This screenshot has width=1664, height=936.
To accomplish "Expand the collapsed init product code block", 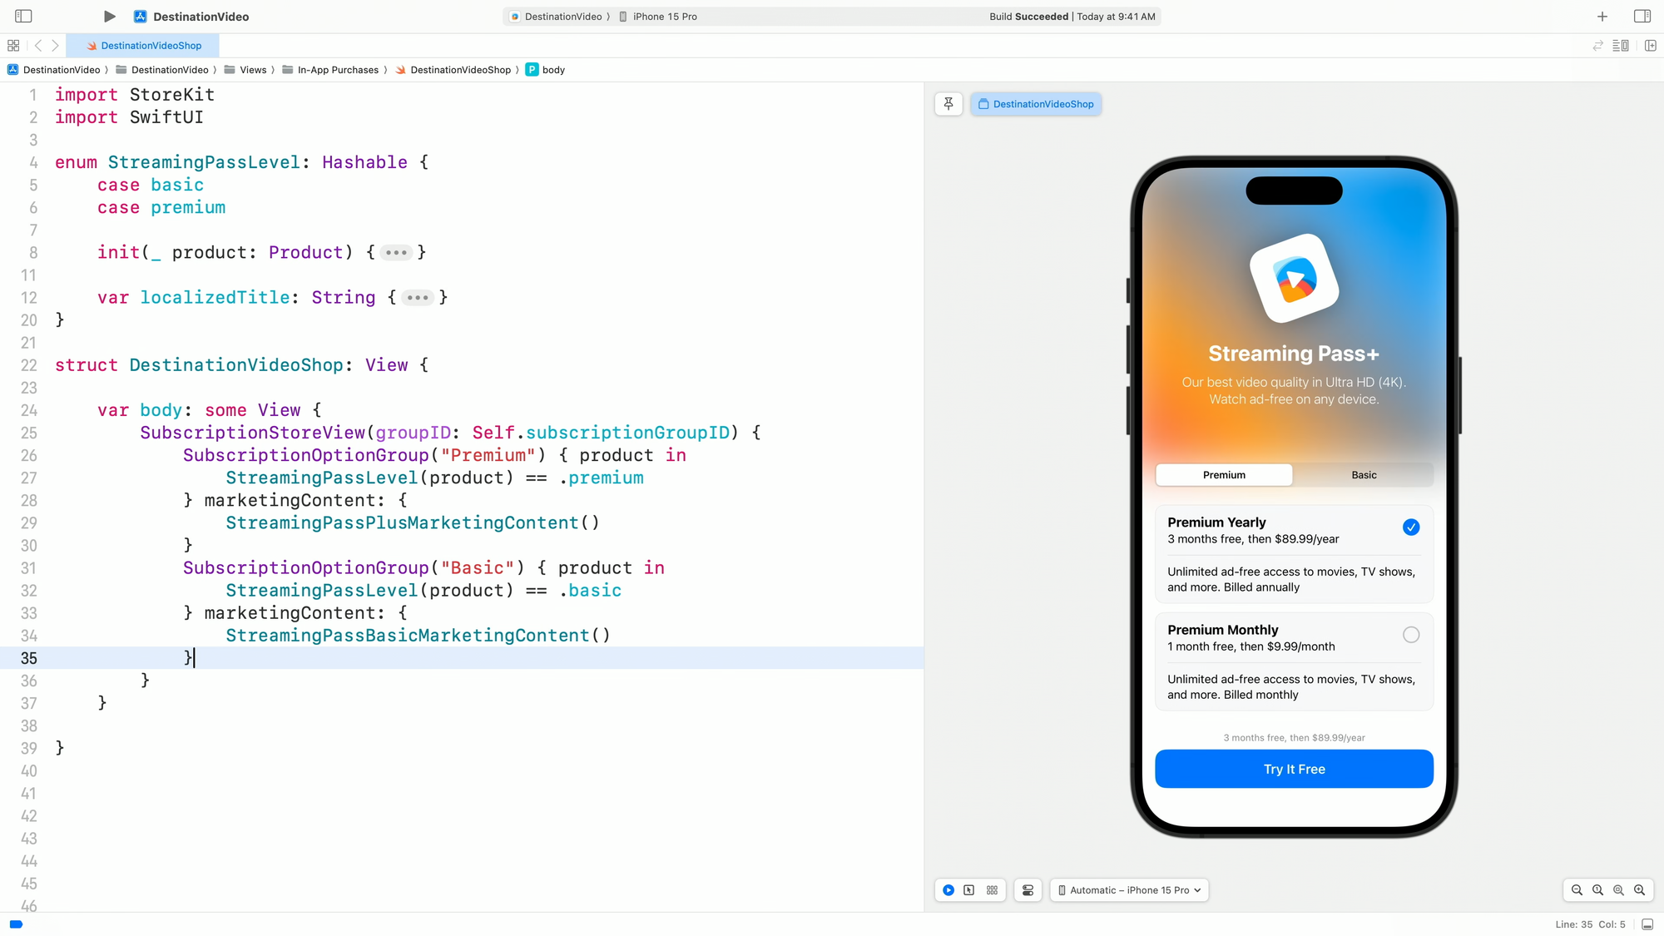I will 396,253.
